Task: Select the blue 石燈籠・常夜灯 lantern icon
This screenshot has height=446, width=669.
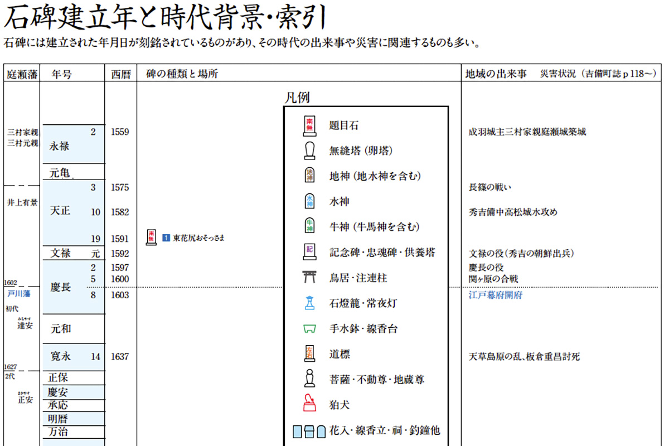Action: 309,303
